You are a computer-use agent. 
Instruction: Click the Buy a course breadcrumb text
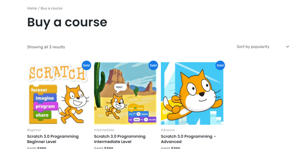pos(51,8)
